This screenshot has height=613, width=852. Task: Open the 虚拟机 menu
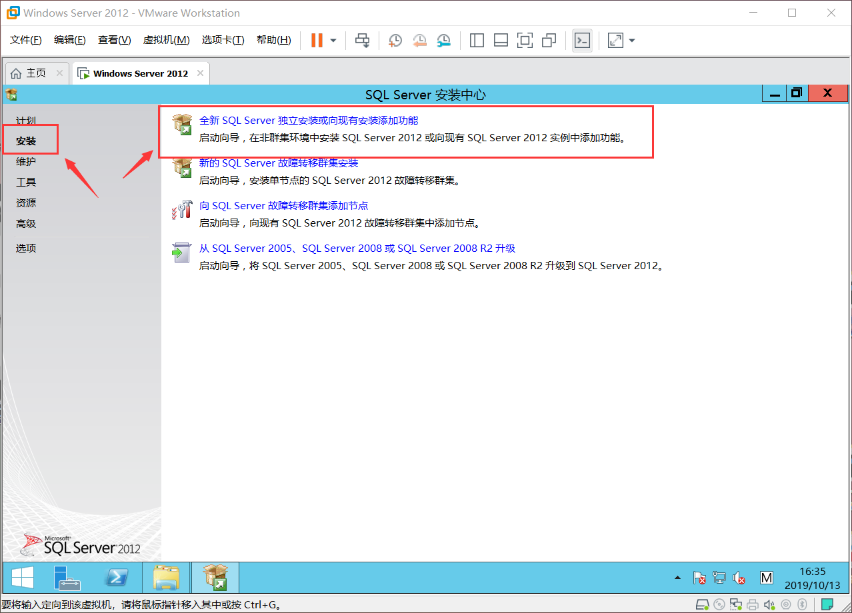(166, 39)
